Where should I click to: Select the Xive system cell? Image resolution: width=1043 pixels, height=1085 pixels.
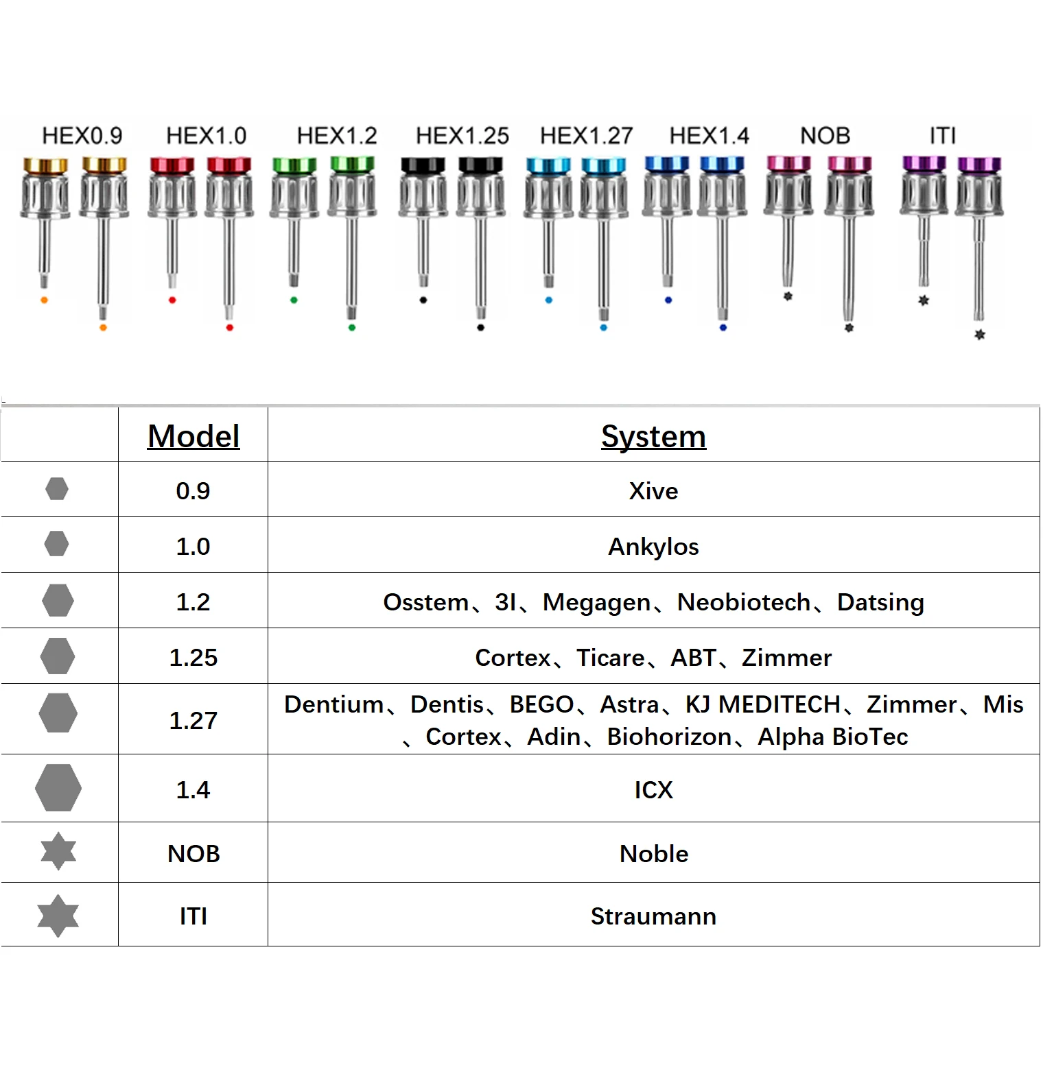[x=654, y=490]
